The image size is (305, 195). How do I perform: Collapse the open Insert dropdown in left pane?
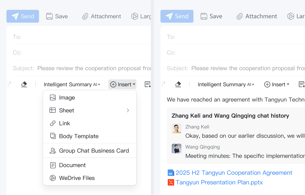pyautogui.click(x=122, y=84)
